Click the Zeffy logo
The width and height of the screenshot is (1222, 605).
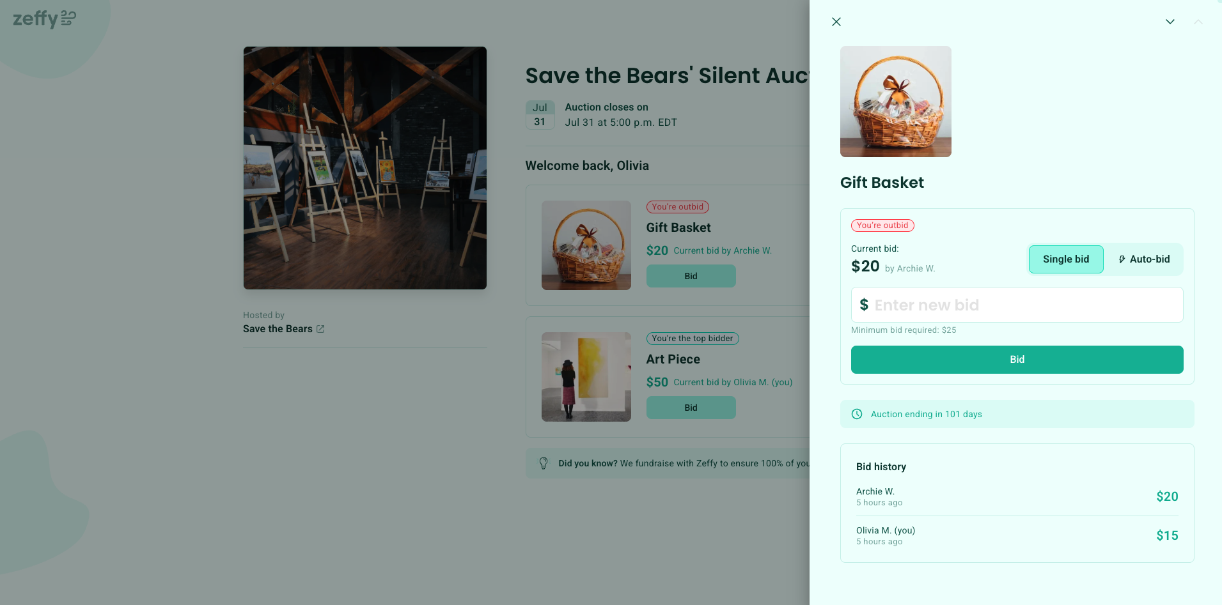(44, 19)
